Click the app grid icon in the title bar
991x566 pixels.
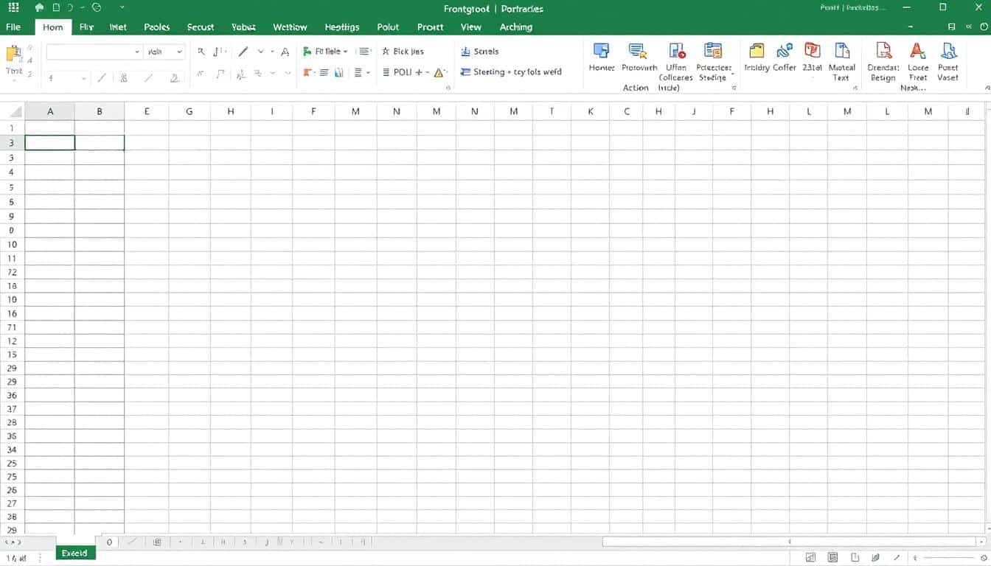point(13,7)
